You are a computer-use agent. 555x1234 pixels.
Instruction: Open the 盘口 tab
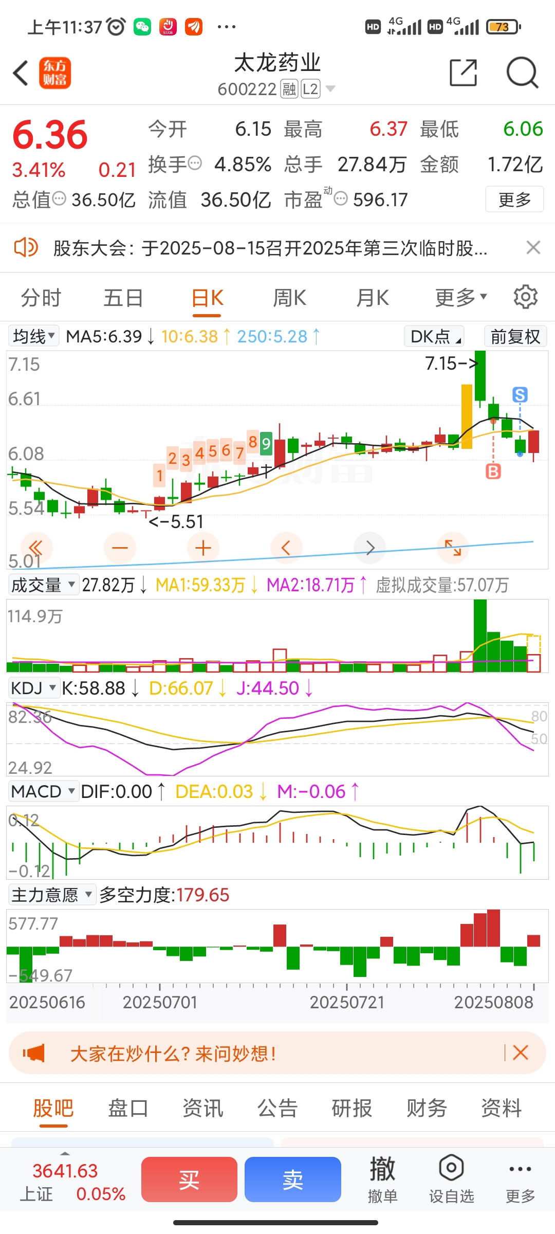click(128, 1109)
